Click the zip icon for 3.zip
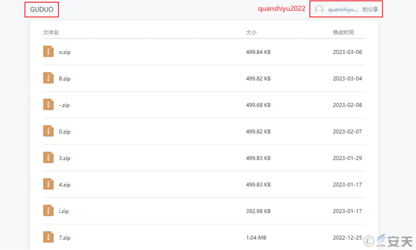 point(48,158)
